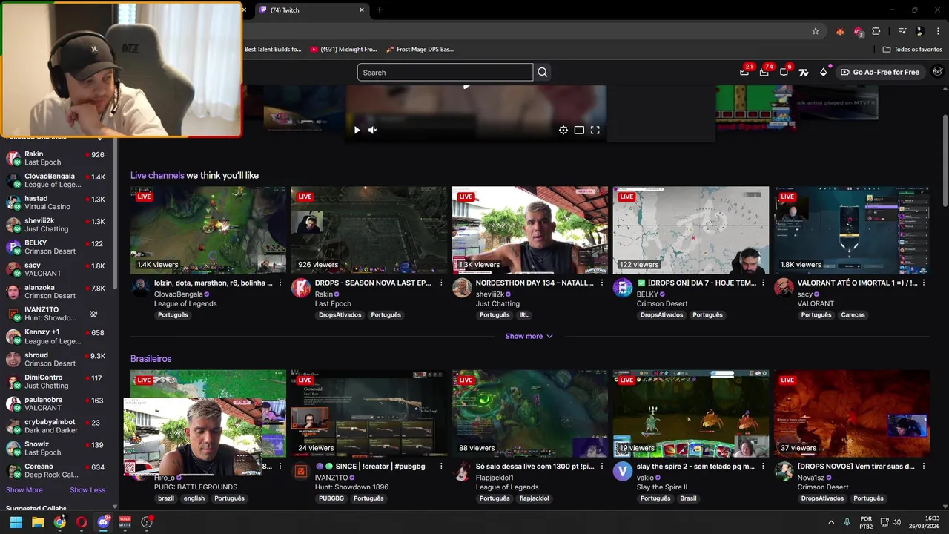Play the featured video

coord(357,130)
